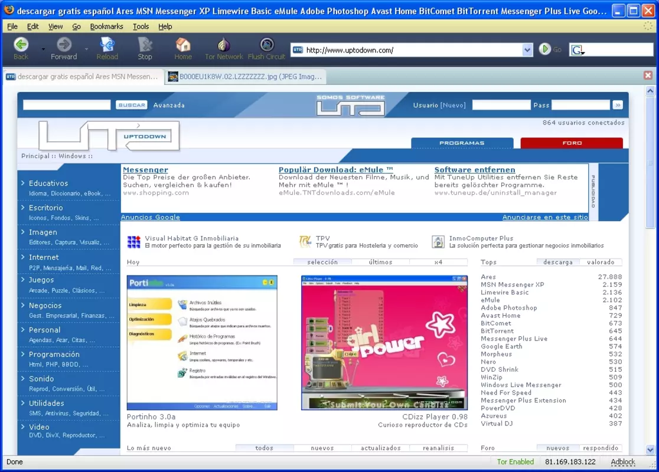Click the Back navigation arrow icon

[x=21, y=44]
